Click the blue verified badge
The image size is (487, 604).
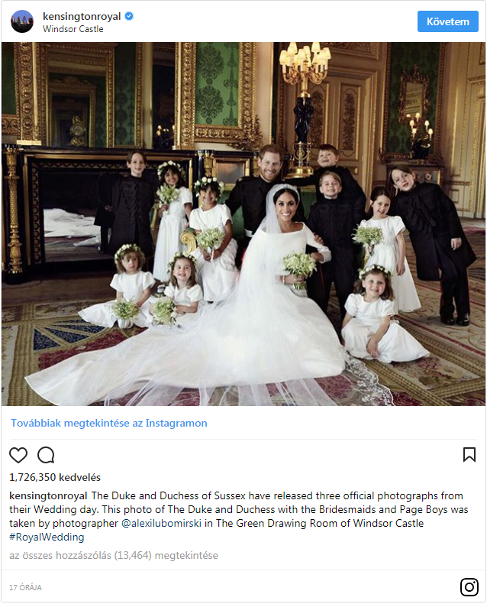tap(129, 16)
